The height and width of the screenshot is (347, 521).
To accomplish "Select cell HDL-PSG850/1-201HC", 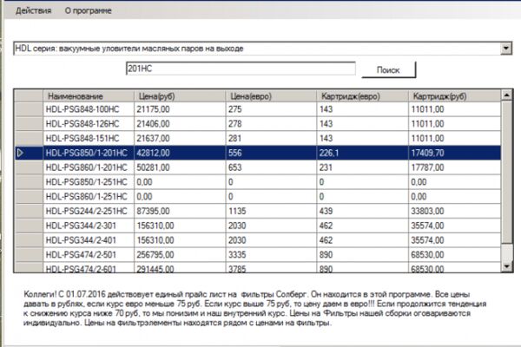I will click(89, 153).
